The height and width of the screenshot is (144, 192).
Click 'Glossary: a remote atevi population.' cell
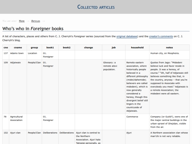tap(114, 87)
